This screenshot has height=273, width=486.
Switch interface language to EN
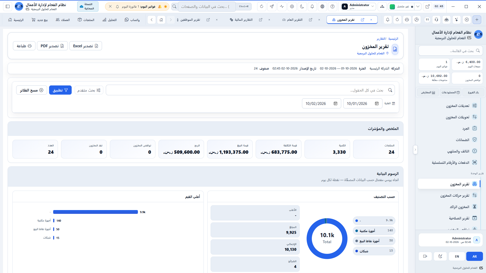457,256
